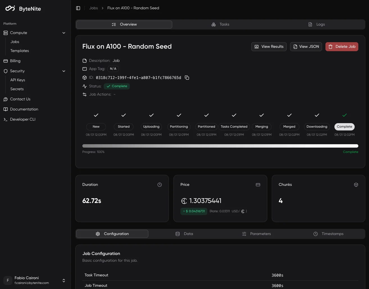369x289 pixels.
Task: Click f.caironi@bytenite.com email text
Action: coord(32,283)
